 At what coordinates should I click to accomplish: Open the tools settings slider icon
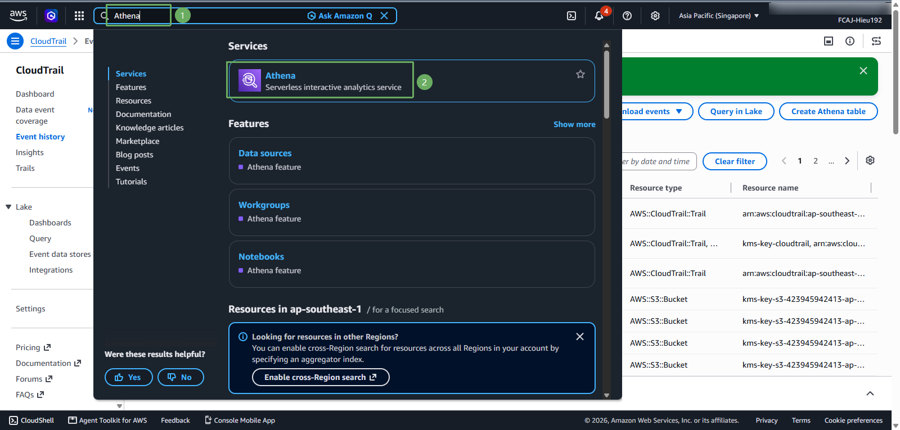pyautogui.click(x=876, y=41)
